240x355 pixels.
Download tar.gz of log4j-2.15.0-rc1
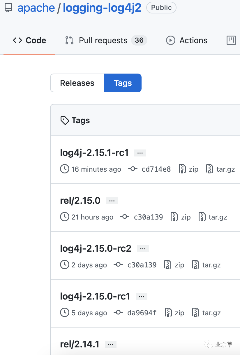coord(211,313)
